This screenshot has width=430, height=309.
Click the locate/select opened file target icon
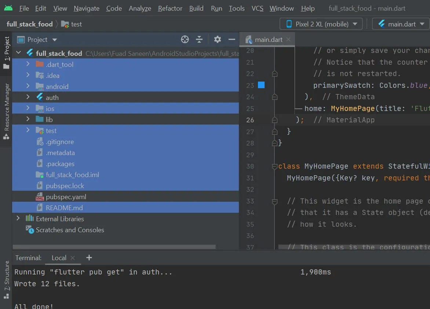[185, 40]
